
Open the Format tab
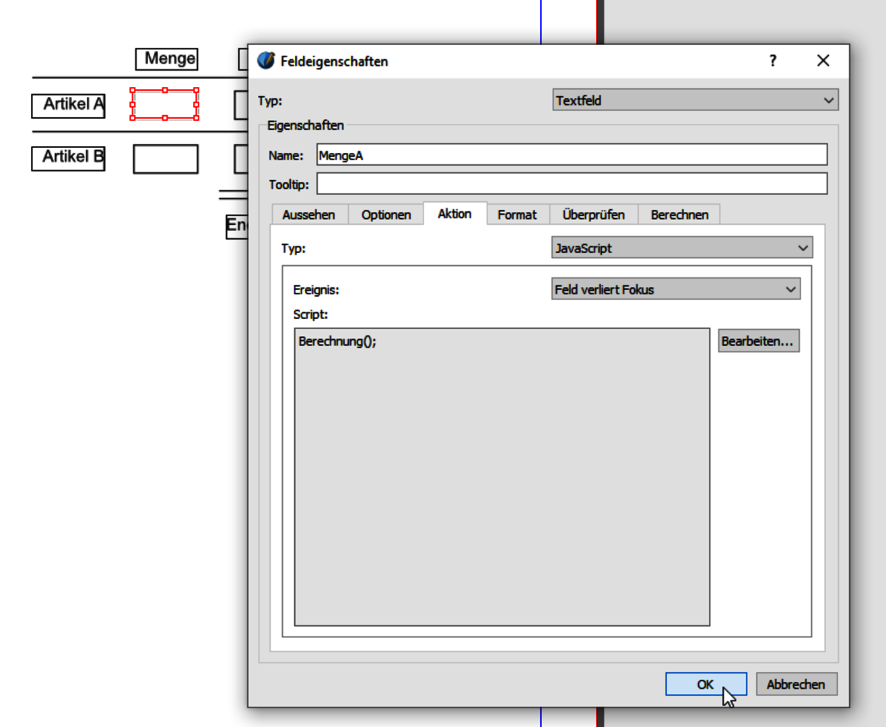coord(517,215)
